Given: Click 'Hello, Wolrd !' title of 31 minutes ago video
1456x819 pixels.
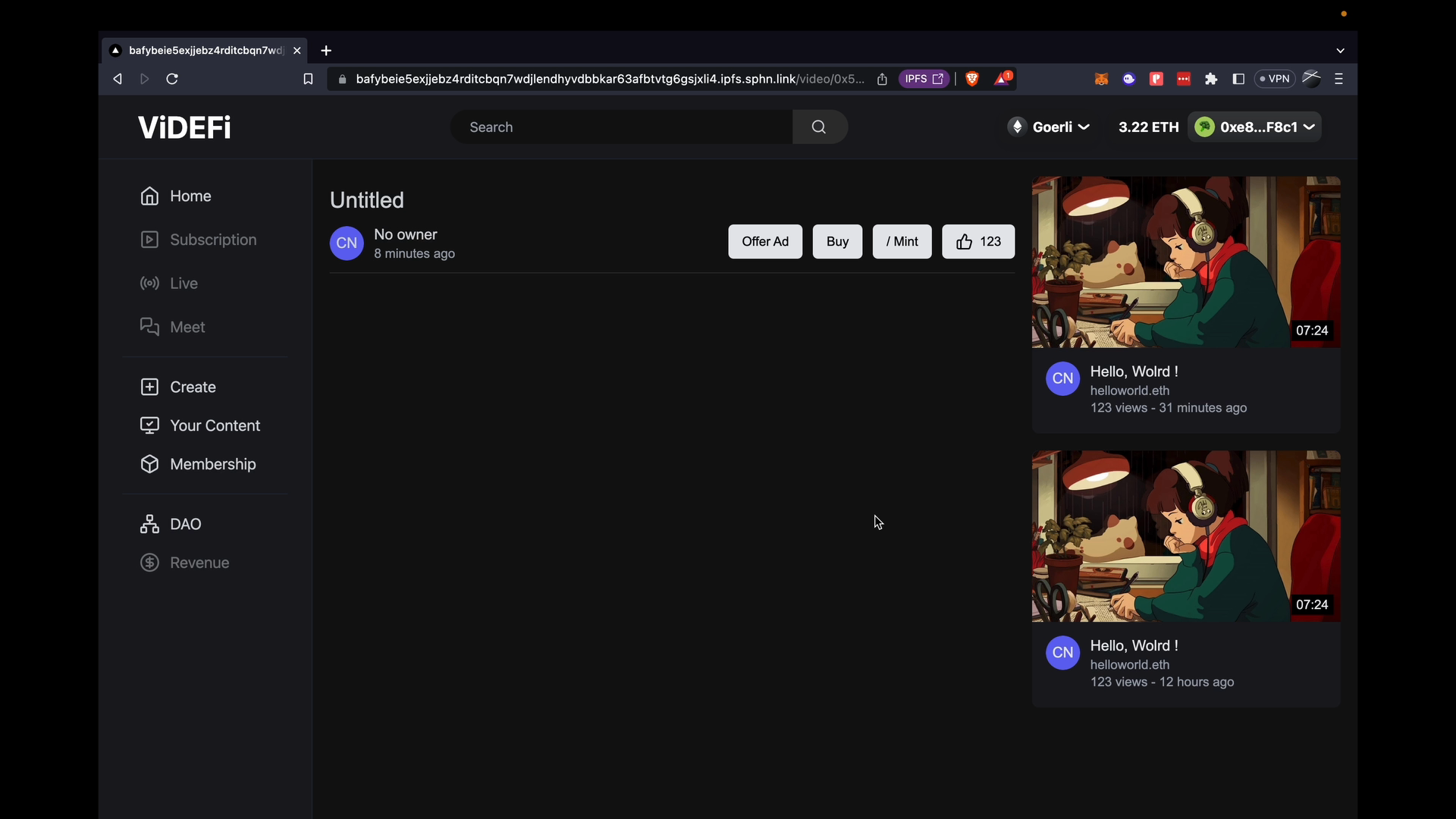Looking at the screenshot, I should 1134,372.
